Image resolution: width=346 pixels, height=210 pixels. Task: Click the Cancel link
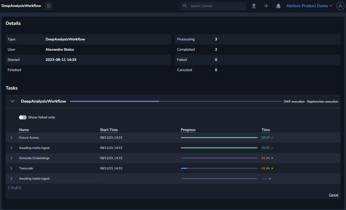[333, 195]
